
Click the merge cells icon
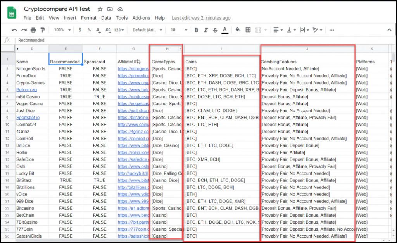click(258, 30)
